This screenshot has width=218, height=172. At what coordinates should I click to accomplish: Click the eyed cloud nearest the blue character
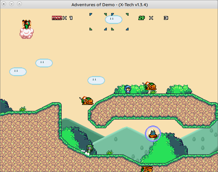[x=96, y=80]
